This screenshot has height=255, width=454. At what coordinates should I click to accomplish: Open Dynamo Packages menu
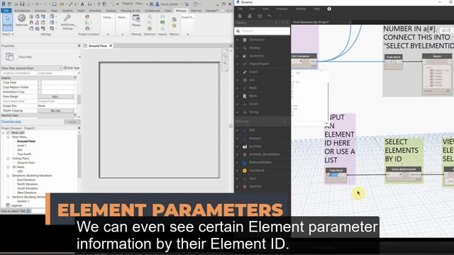282,8
